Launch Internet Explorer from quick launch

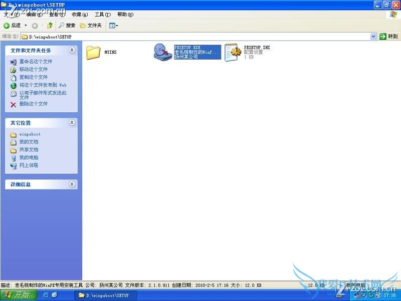(x=46, y=295)
